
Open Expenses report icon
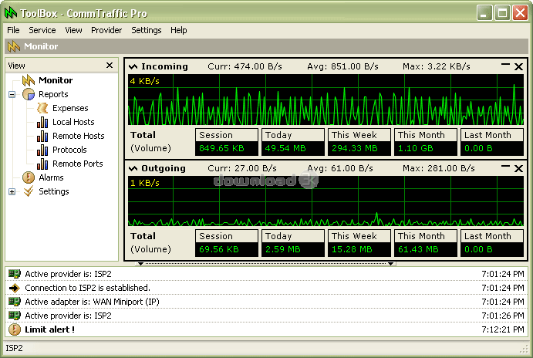tap(42, 108)
